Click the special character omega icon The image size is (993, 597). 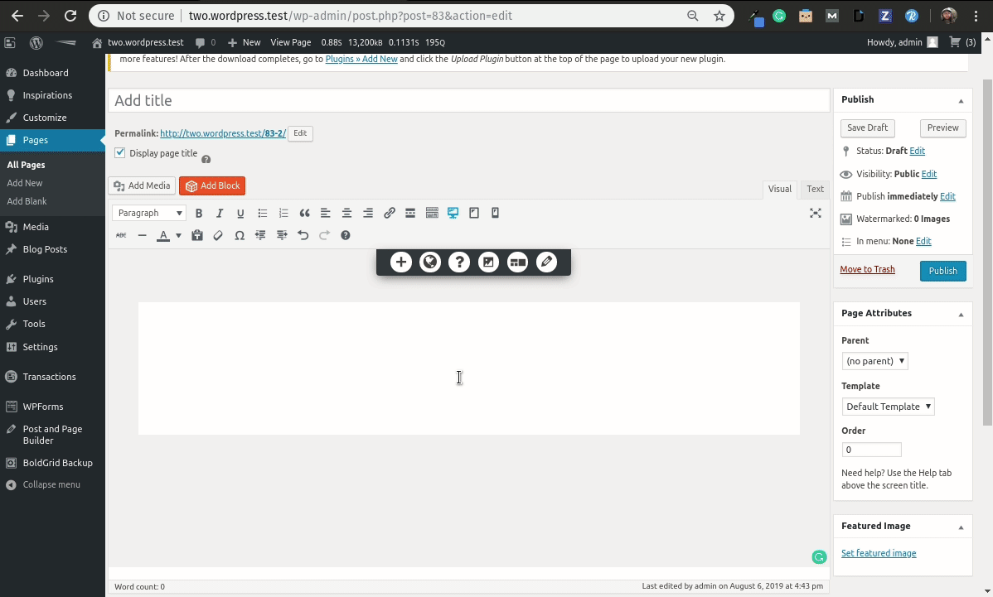(240, 236)
